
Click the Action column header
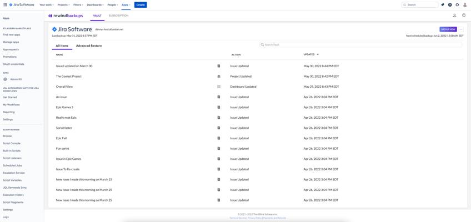(x=236, y=54)
